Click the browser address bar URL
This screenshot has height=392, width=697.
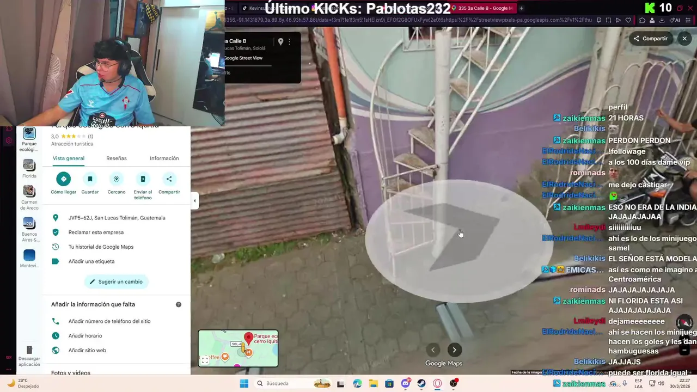click(408, 20)
